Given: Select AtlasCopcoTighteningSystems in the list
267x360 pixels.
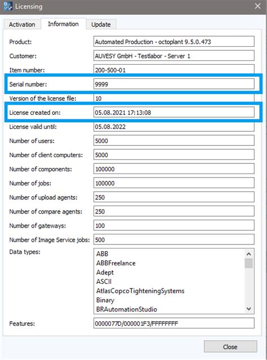Looking at the screenshot, I should (140, 291).
